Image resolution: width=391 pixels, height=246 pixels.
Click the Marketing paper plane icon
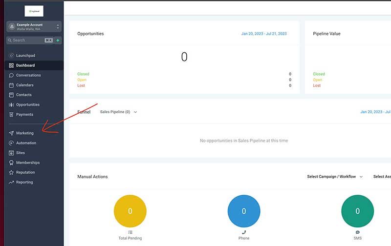click(11, 133)
